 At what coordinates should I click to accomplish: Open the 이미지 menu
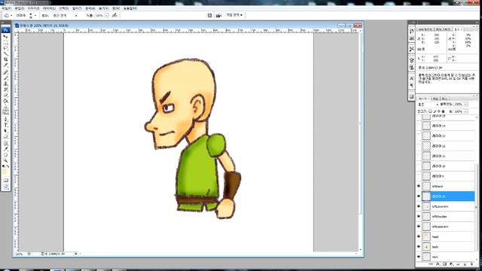pyautogui.click(x=33, y=8)
